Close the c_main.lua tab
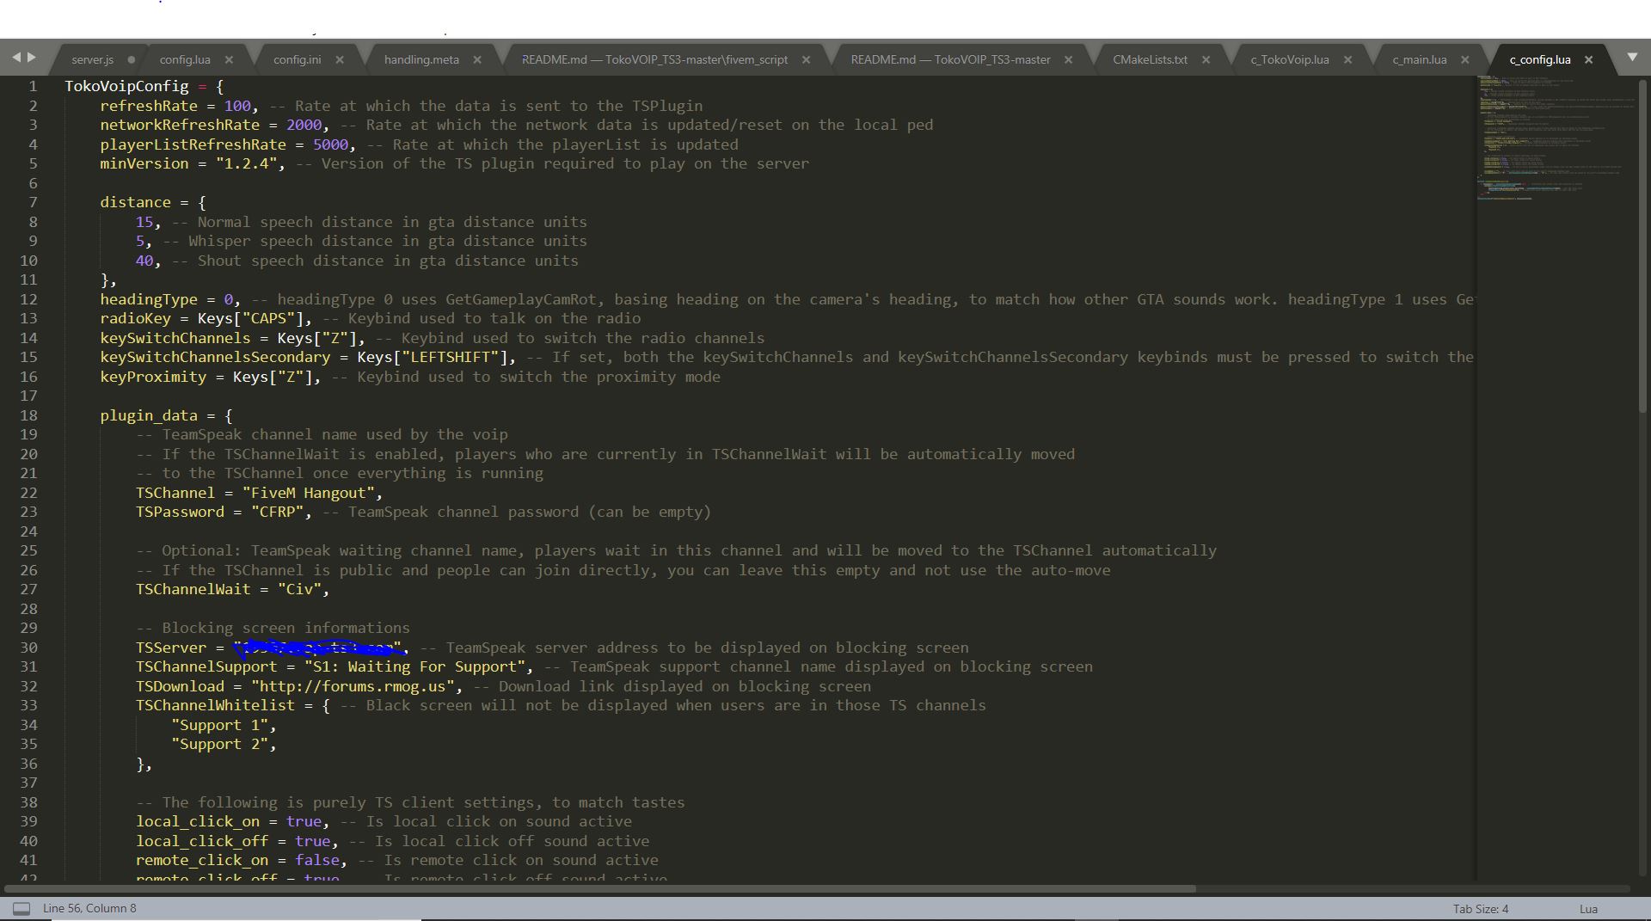Viewport: 1651px width, 921px height. 1466,59
